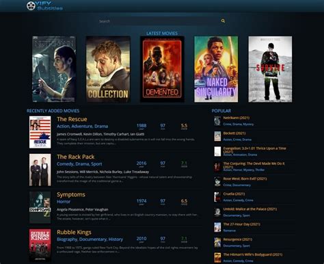
Task: Open popular entry Netrikann (2021)
Action: [x=237, y=118]
